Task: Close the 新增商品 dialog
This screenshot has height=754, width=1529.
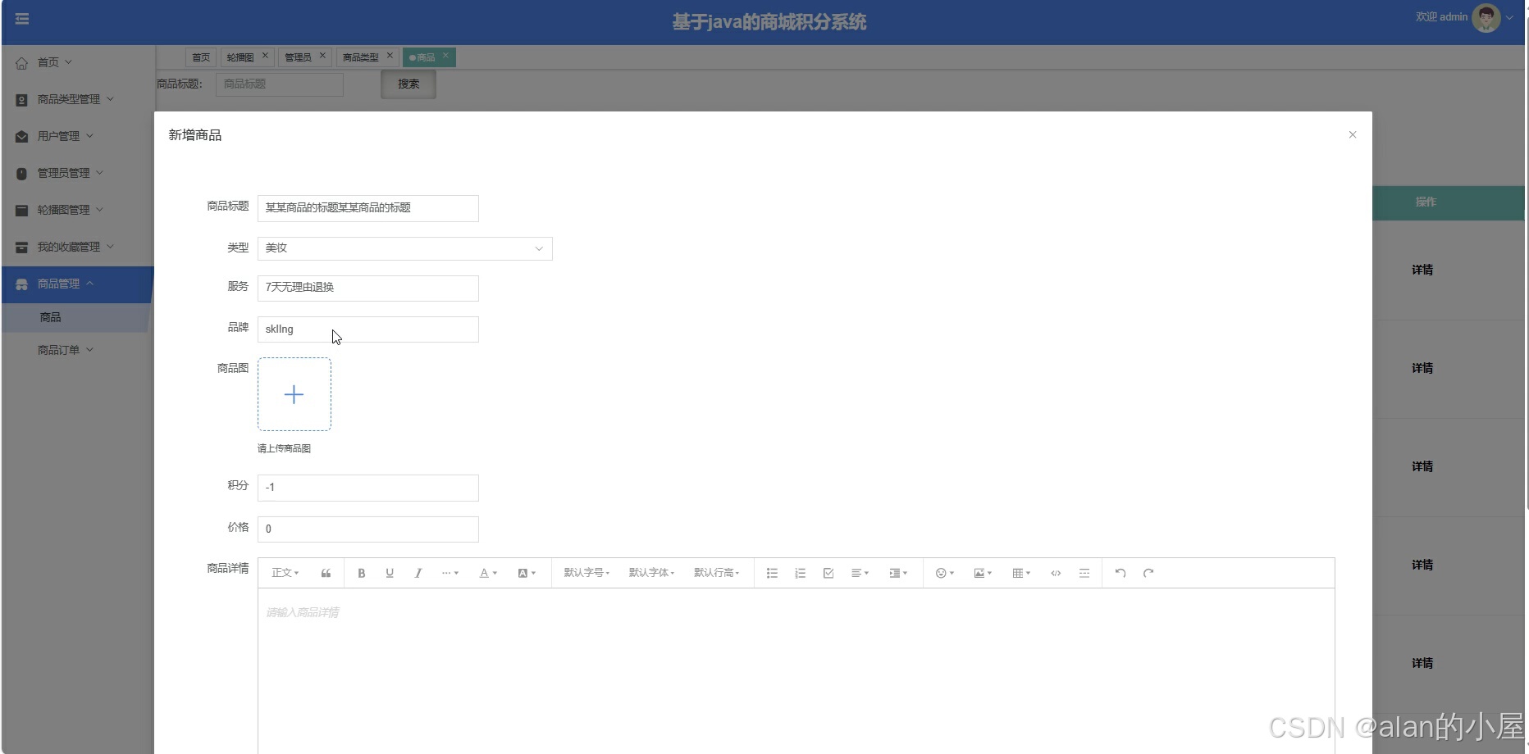Action: click(x=1353, y=134)
